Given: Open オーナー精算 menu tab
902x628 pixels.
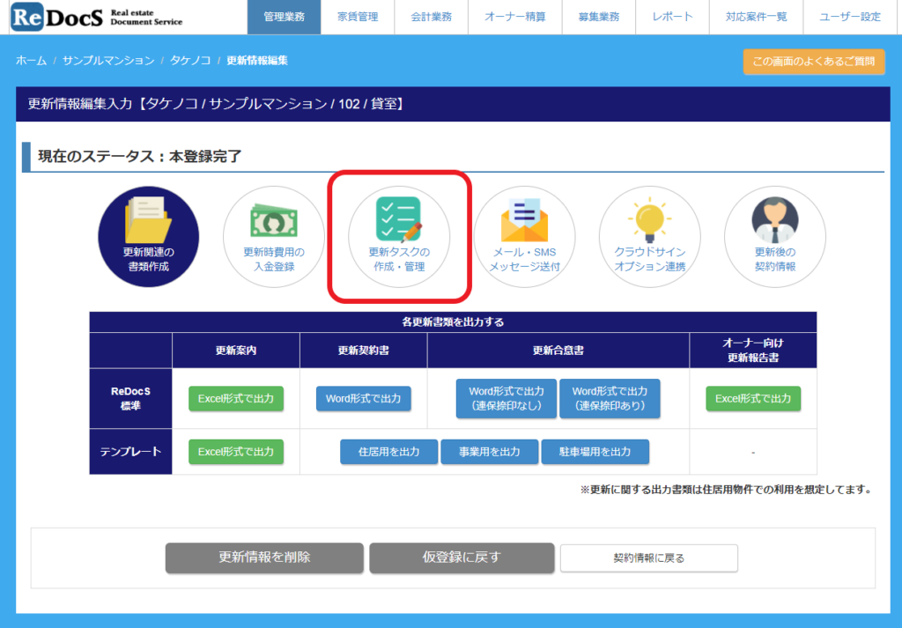Looking at the screenshot, I should [514, 18].
